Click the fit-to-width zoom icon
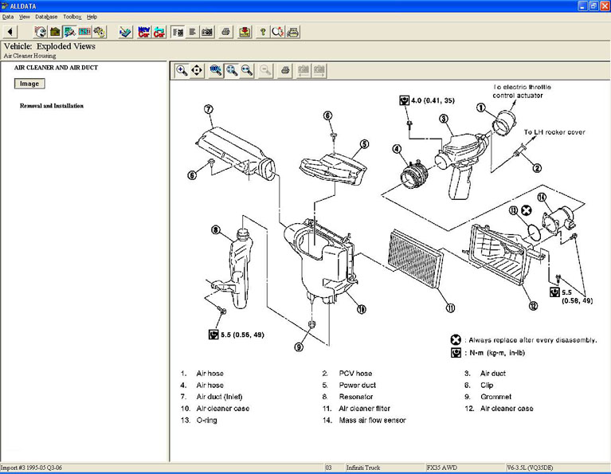This screenshot has width=611, height=474. click(247, 71)
